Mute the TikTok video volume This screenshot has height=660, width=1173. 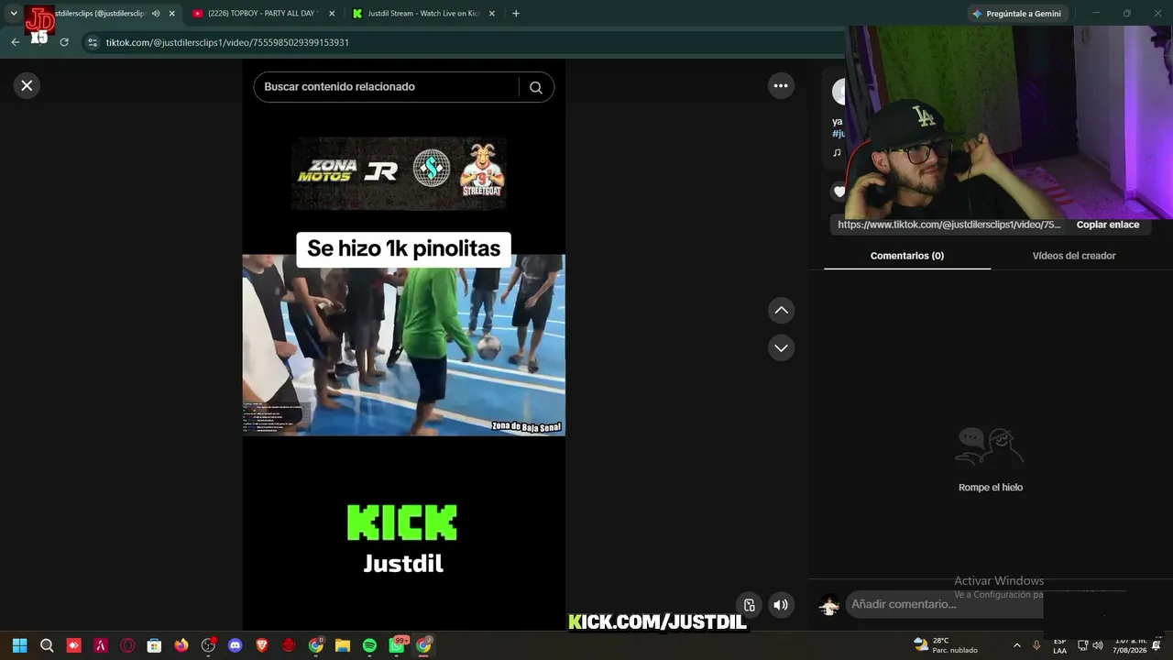(781, 605)
